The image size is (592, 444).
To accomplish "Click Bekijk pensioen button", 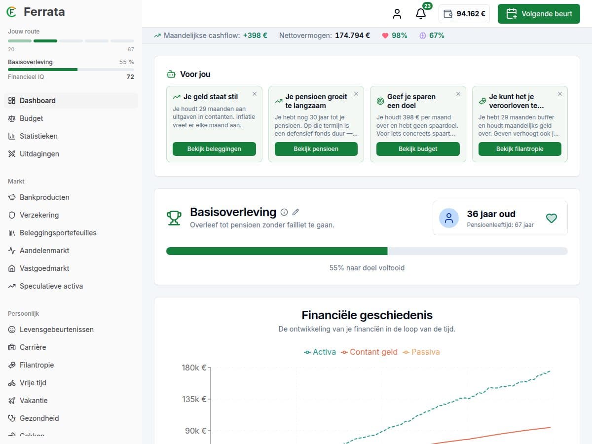I will click(x=316, y=149).
